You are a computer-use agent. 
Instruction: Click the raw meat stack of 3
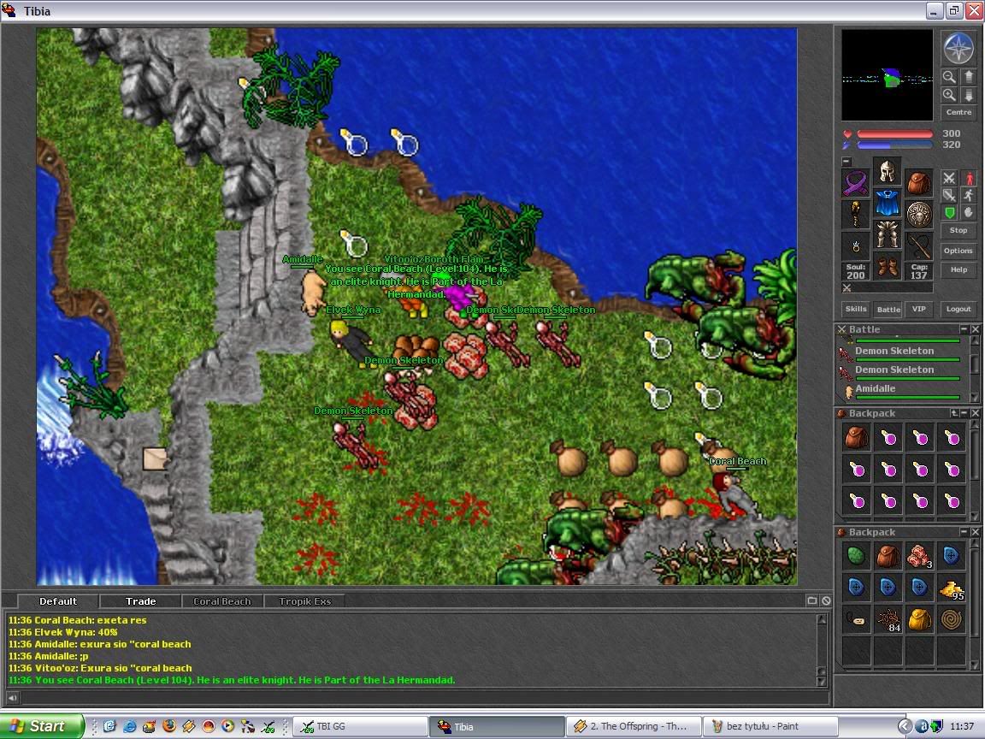coord(919,555)
